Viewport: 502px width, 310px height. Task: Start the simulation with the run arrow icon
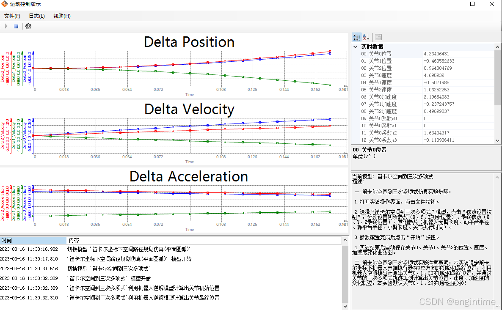[x=6, y=26]
